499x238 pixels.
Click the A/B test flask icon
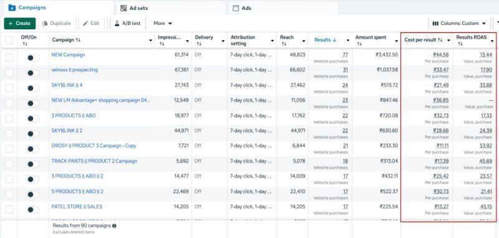(x=117, y=23)
